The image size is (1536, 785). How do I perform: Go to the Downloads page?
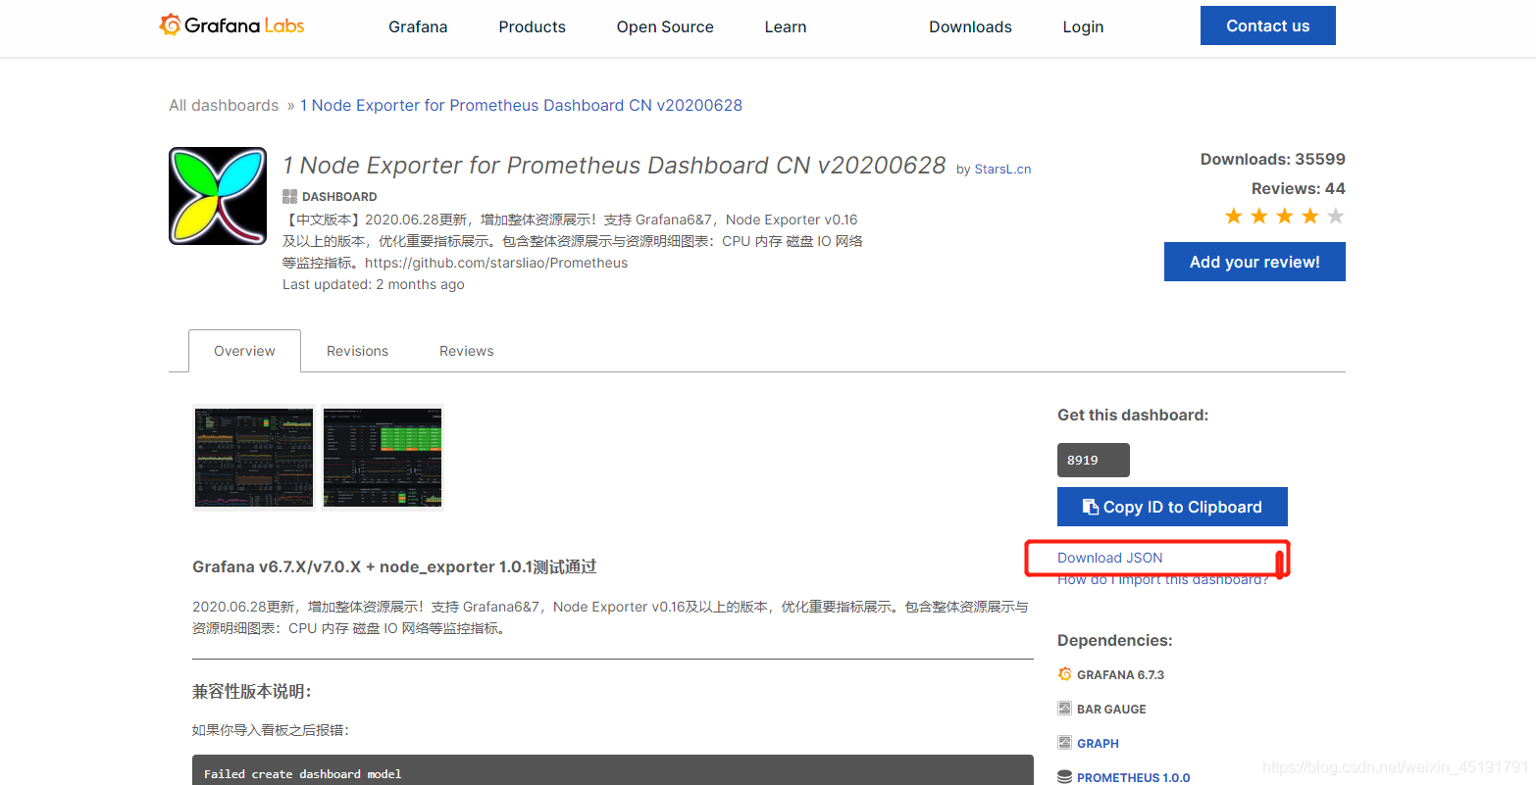click(x=970, y=26)
